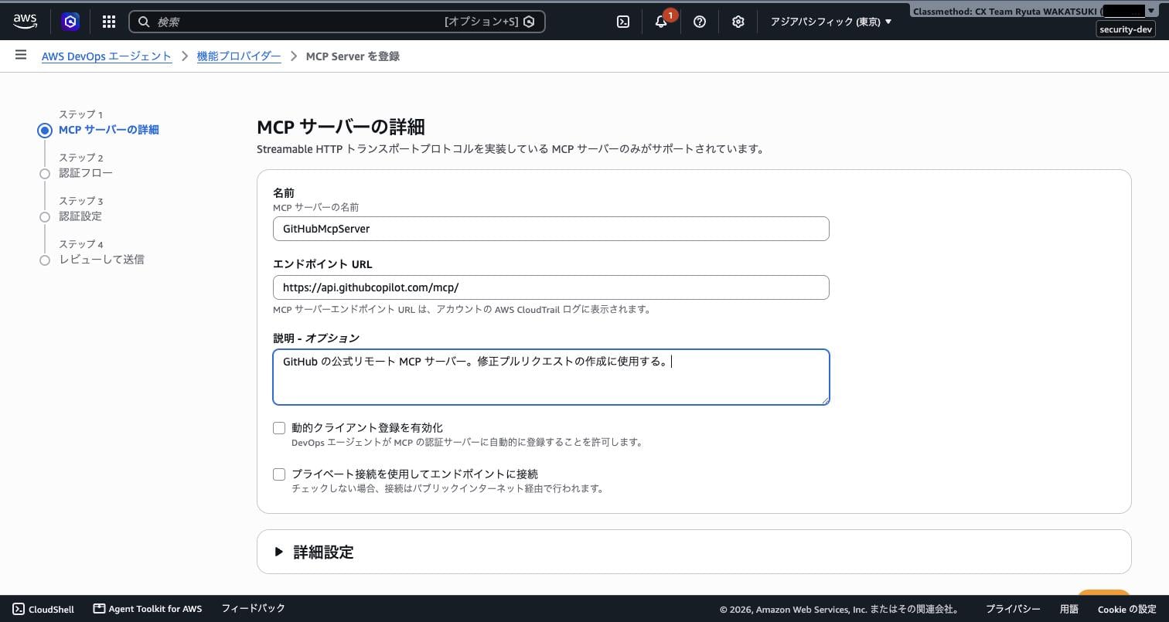The image size is (1169, 622).
Task: Open the notifications bell
Action: (x=661, y=22)
